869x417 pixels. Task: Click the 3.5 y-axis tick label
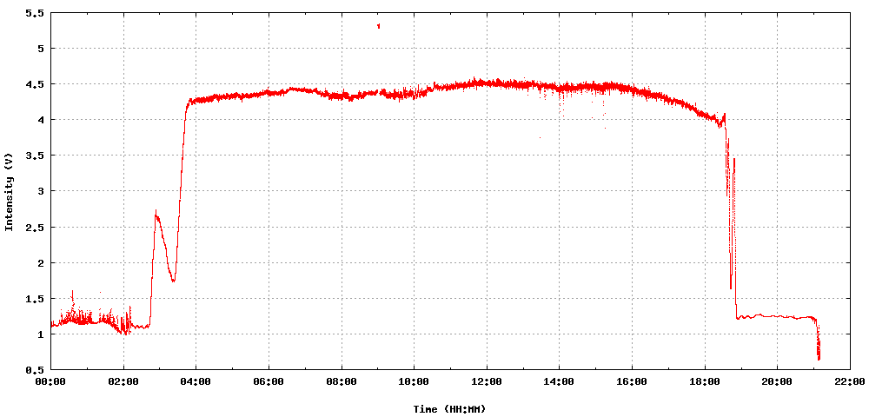click(x=34, y=156)
